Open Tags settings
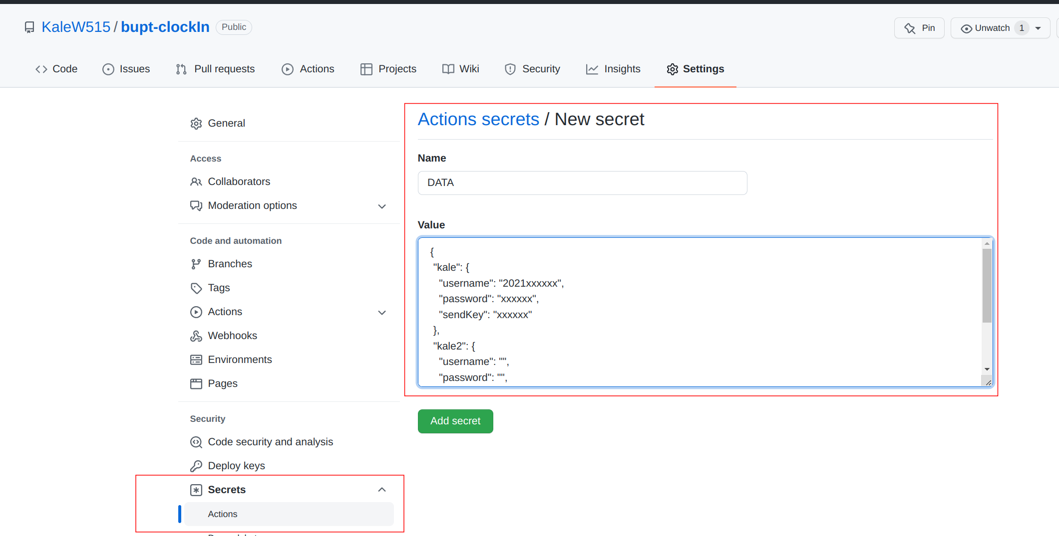The height and width of the screenshot is (536, 1059). (x=289, y=288)
